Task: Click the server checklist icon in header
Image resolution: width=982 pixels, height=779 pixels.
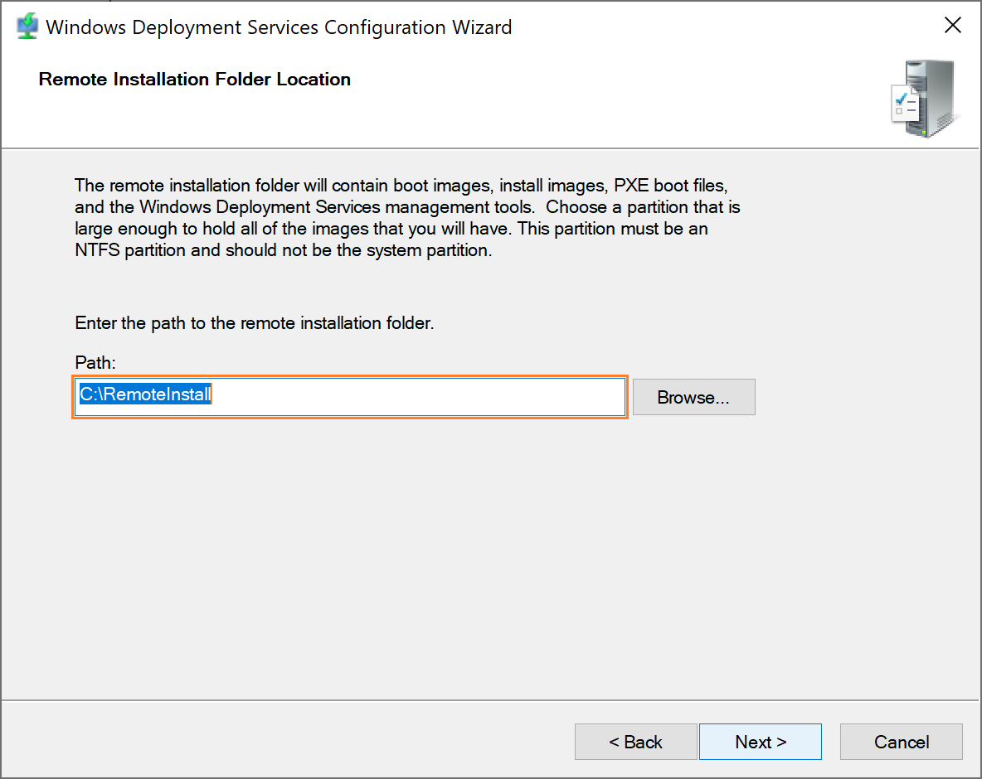Action: click(x=925, y=99)
